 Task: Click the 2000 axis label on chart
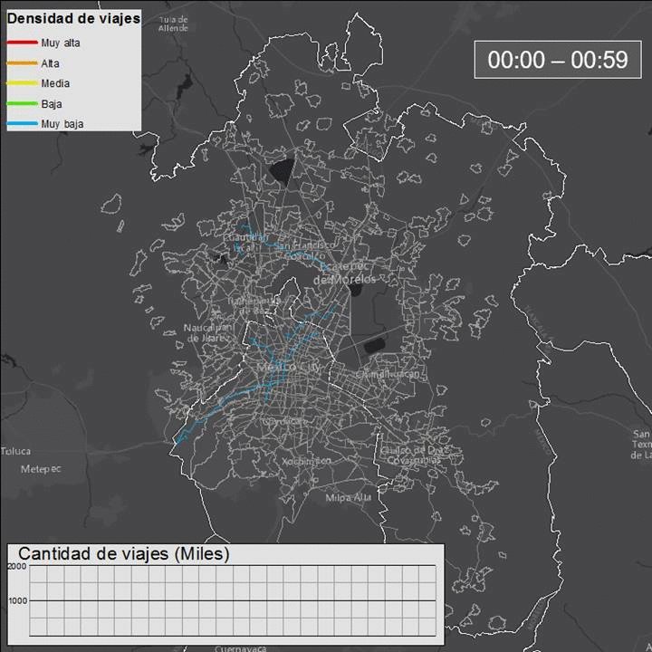point(17,566)
